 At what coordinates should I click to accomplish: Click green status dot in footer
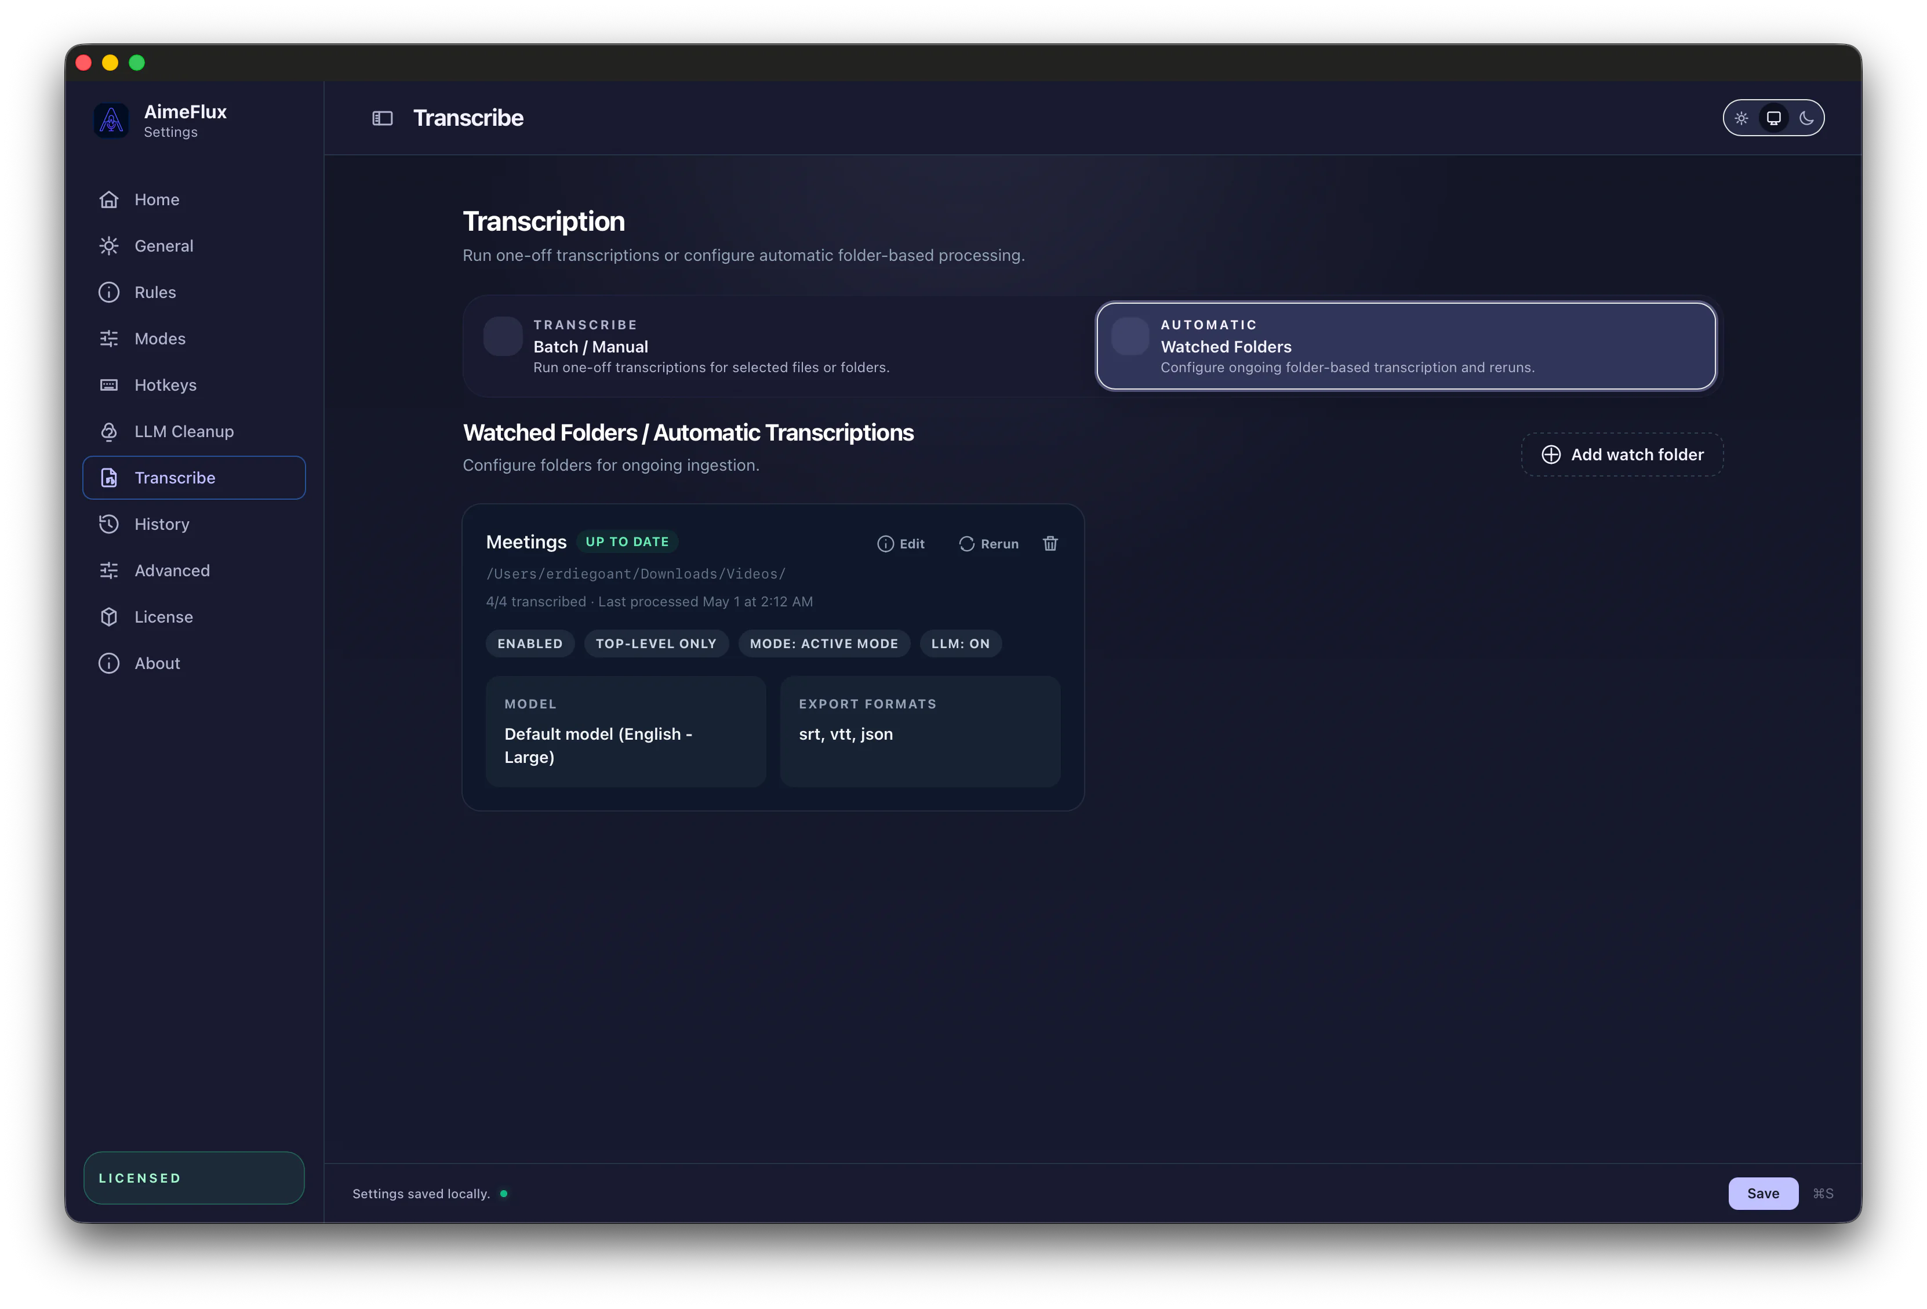[x=503, y=1194]
